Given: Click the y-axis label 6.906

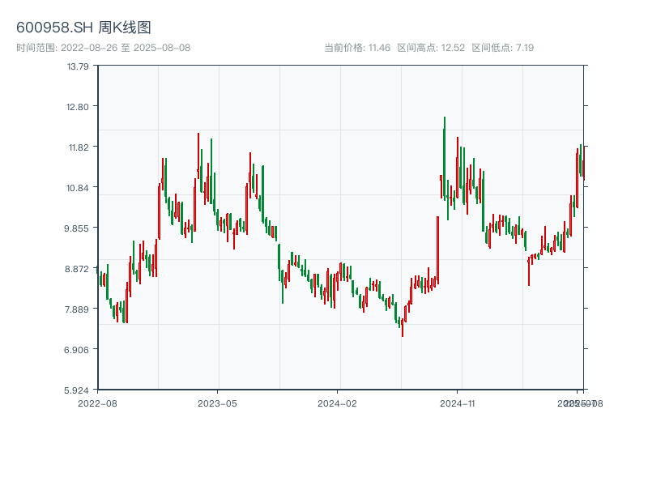Looking at the screenshot, I should coord(76,350).
